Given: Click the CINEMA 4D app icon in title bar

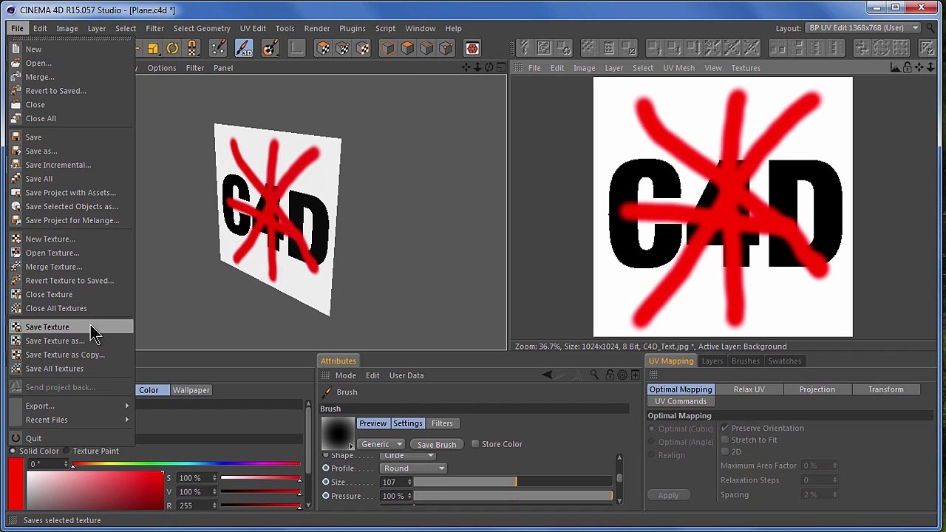Looking at the screenshot, I should click(x=10, y=10).
